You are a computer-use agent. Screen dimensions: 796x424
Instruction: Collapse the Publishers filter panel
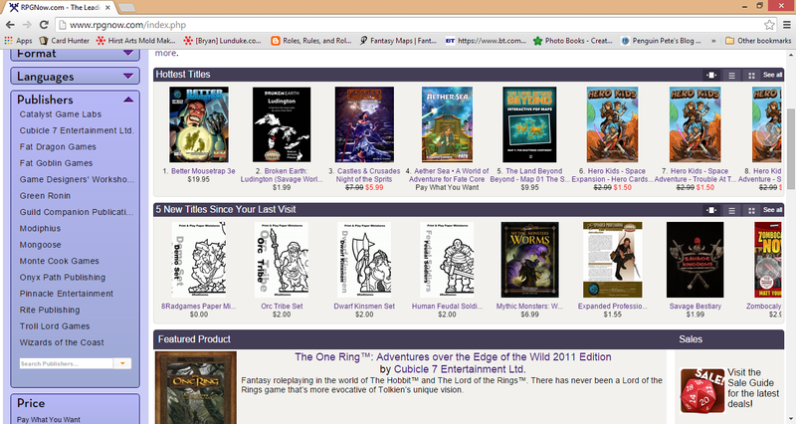(x=128, y=100)
